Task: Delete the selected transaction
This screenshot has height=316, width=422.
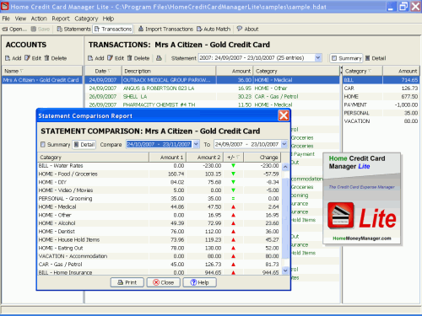Action: 138,58
